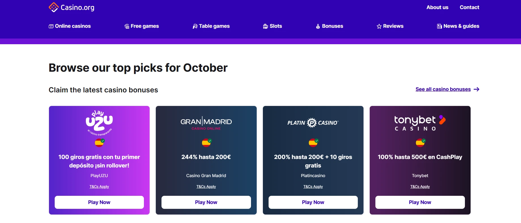521x223 pixels.
Task: Click the Table games cards icon
Action: tap(195, 26)
